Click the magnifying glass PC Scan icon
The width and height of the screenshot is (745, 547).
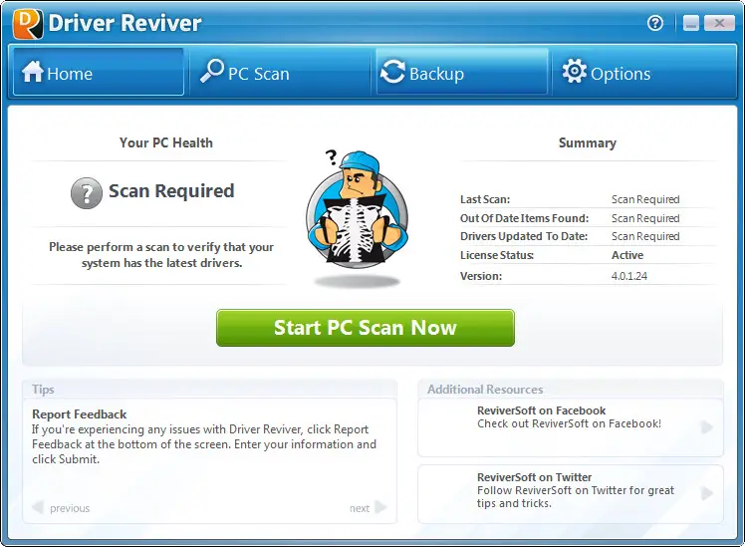click(x=211, y=72)
